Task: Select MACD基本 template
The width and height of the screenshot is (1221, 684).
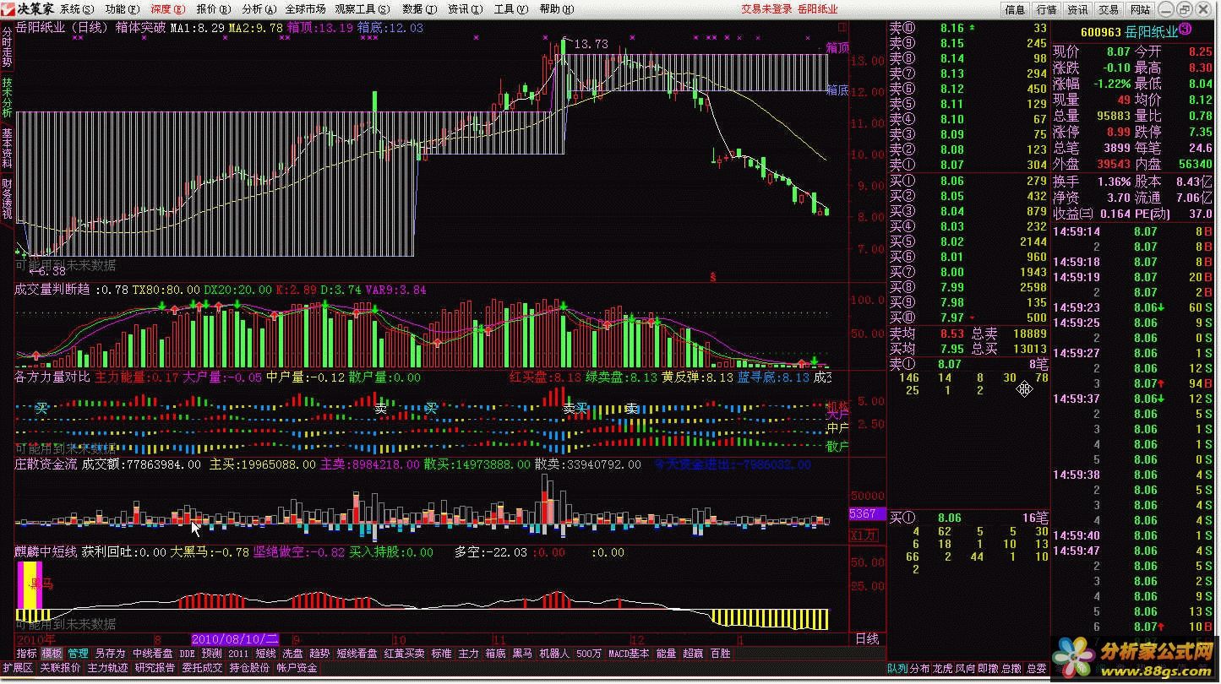Action: [x=630, y=654]
